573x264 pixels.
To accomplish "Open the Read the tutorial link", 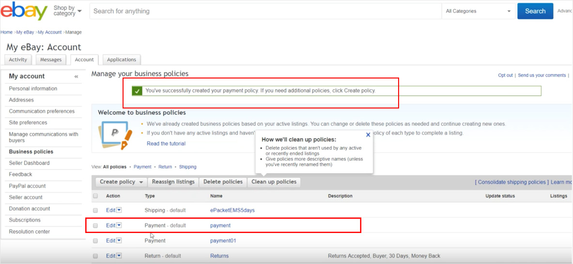I will 166,144.
